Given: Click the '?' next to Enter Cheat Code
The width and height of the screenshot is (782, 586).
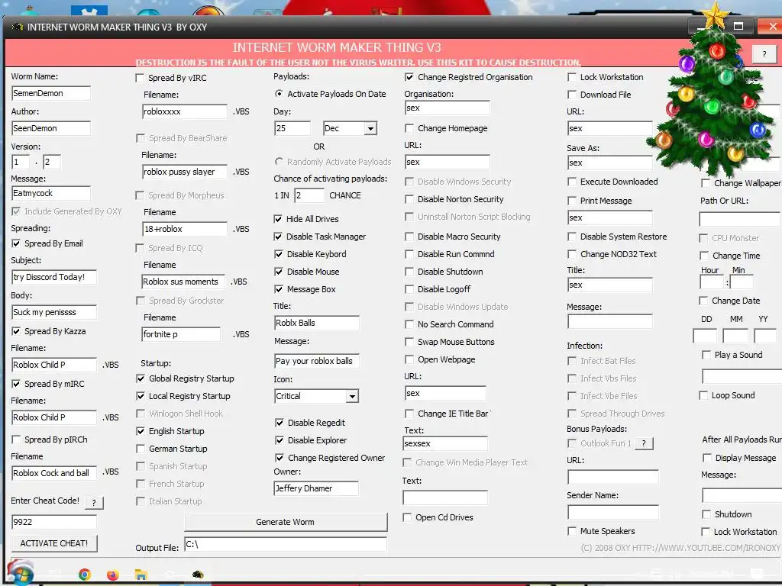Looking at the screenshot, I should click(x=94, y=502).
